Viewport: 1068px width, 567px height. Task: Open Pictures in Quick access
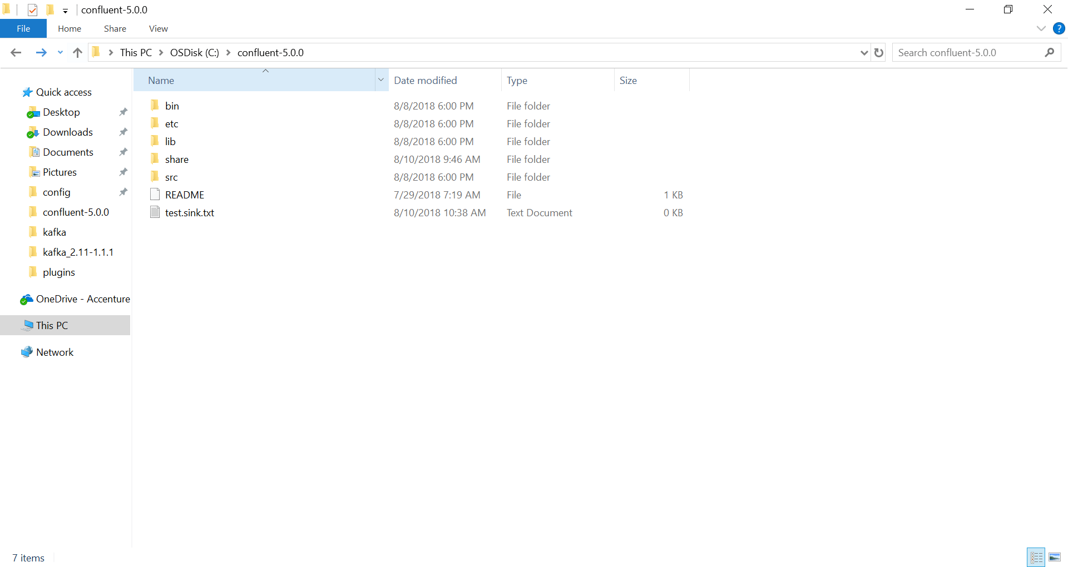[x=60, y=172]
